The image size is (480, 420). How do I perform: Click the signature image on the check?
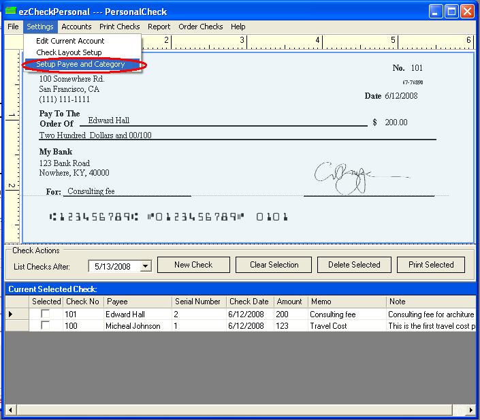click(x=362, y=178)
